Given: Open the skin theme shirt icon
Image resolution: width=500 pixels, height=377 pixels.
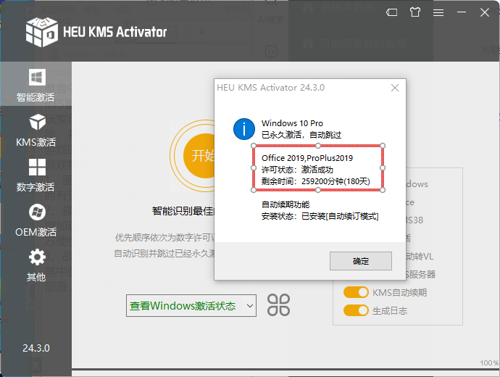Looking at the screenshot, I should point(415,12).
